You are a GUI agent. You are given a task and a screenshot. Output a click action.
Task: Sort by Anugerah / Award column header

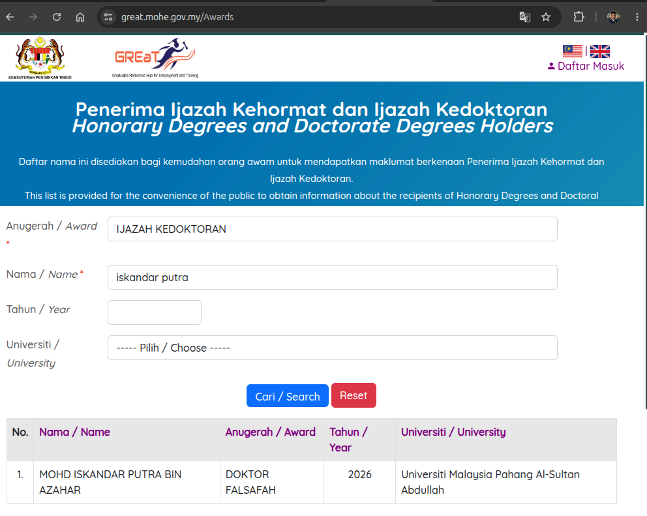tap(270, 433)
